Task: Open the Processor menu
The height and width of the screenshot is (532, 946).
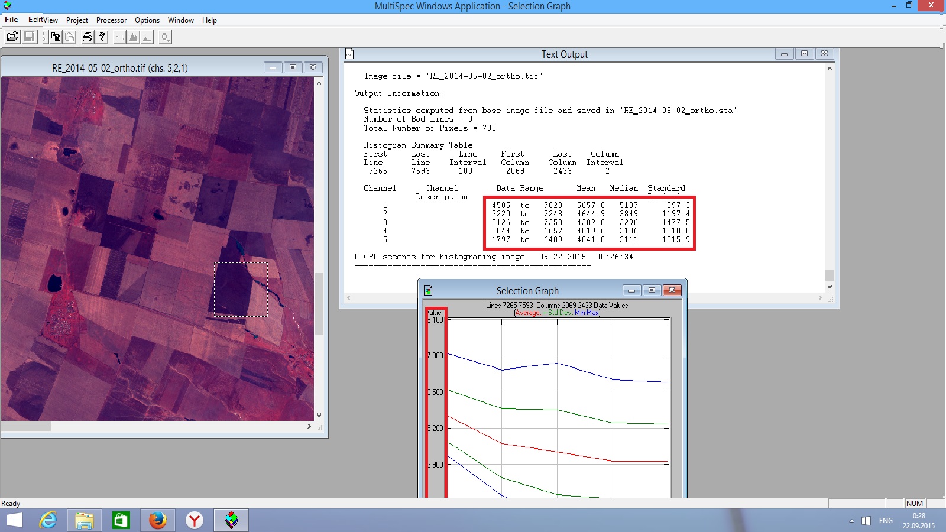Action: click(111, 20)
